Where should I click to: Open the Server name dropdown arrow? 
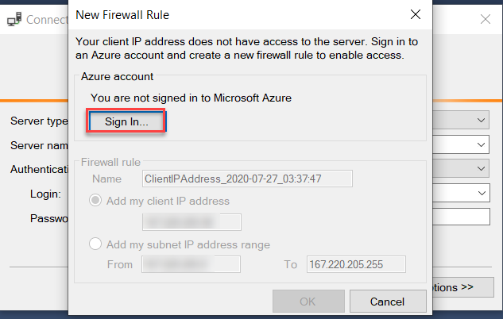point(482,145)
